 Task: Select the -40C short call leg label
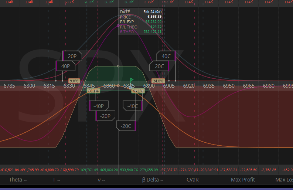pyautogui.click(x=133, y=106)
